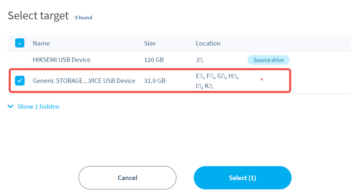Viewport: 351px width, 193px height.
Task: Click the "Select target" heading
Action: [38, 16]
